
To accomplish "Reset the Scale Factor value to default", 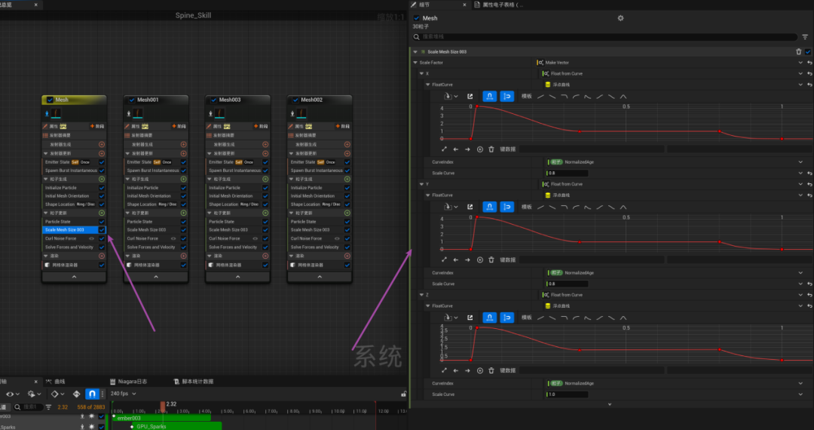I will [809, 63].
